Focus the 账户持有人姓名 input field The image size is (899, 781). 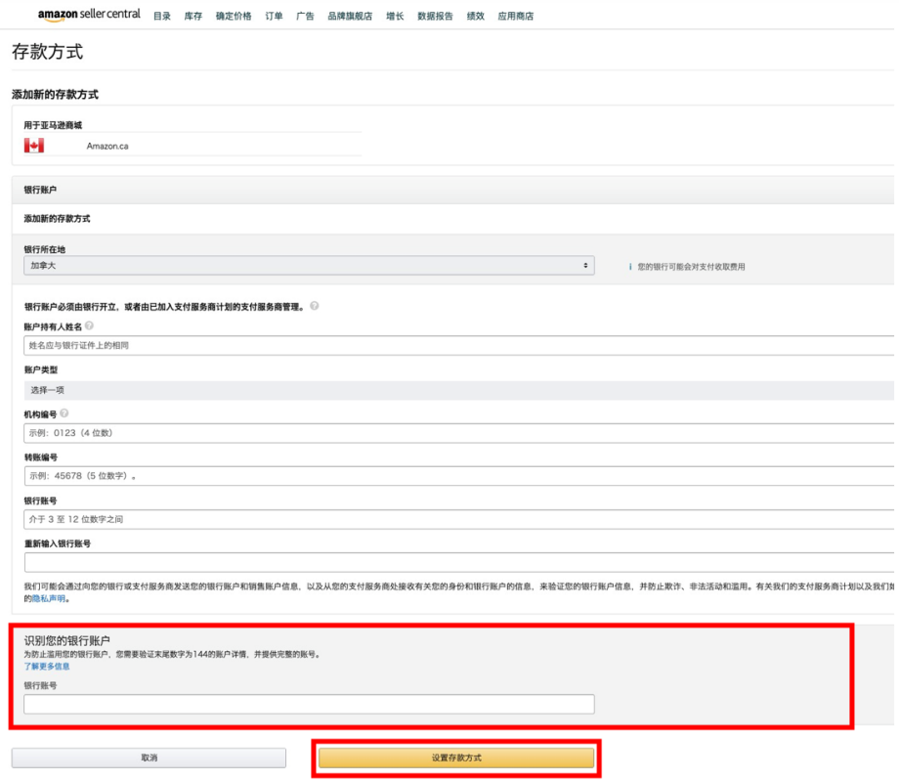457,345
